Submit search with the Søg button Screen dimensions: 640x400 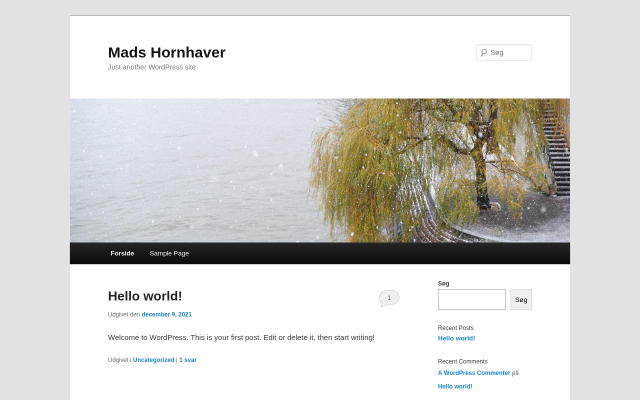coord(521,299)
